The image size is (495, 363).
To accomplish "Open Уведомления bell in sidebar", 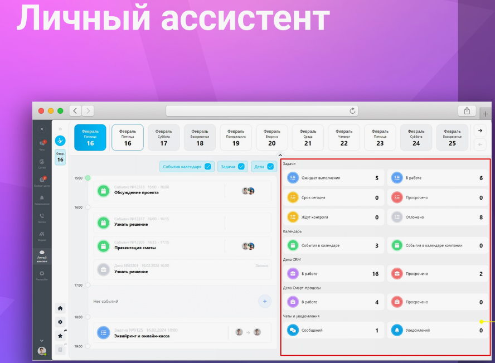I will (42, 199).
